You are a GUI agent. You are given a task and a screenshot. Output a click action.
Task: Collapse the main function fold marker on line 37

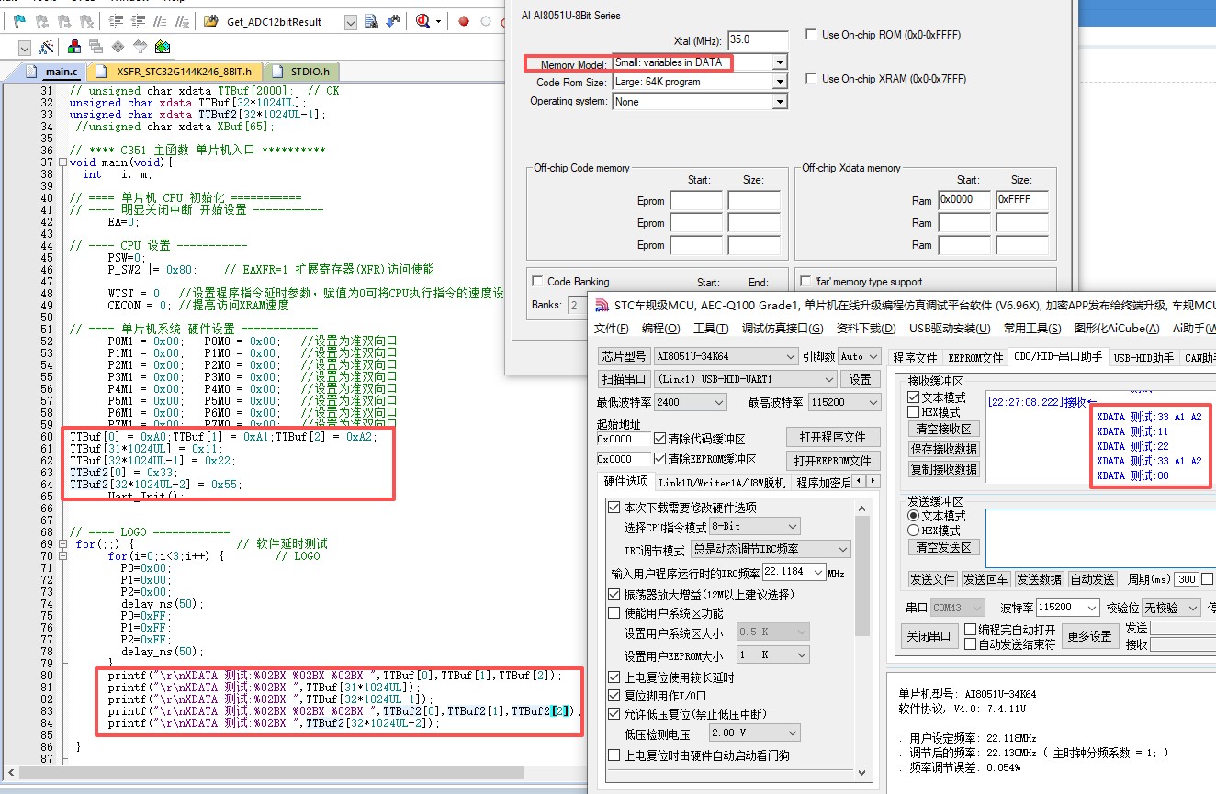click(62, 162)
